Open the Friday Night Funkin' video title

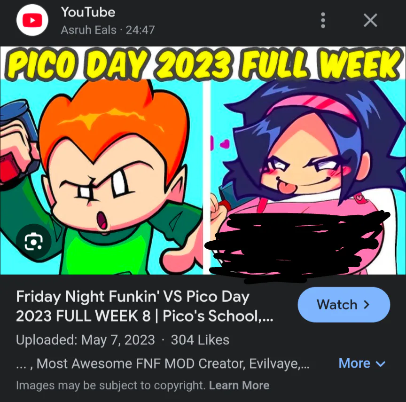(144, 306)
